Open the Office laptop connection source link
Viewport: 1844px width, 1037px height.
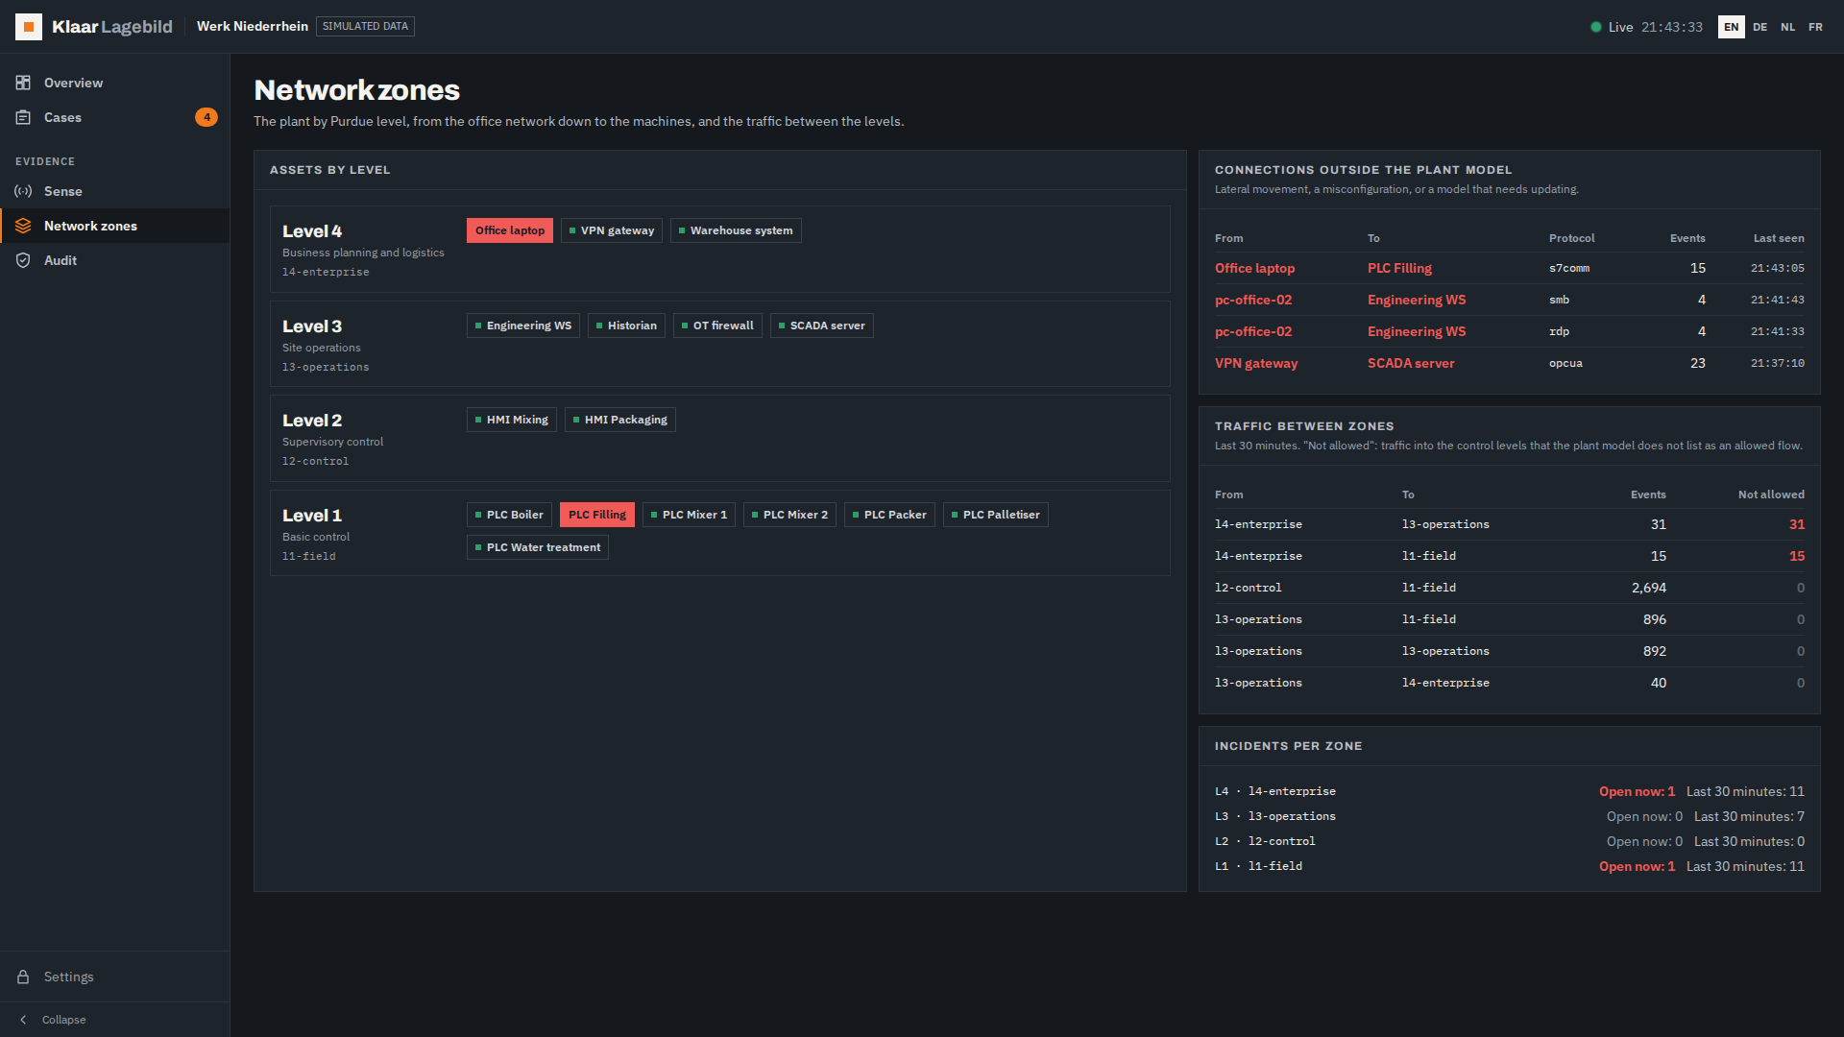point(1254,268)
